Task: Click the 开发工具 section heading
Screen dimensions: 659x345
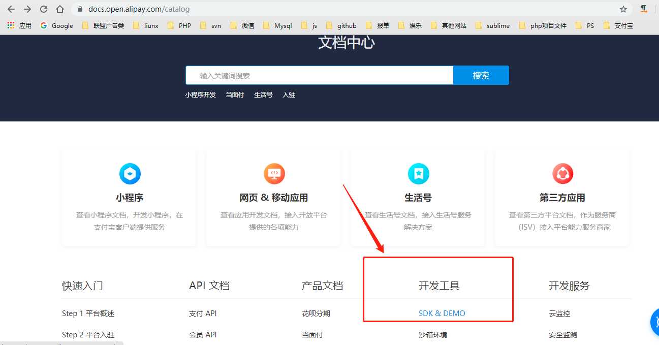Action: [439, 286]
